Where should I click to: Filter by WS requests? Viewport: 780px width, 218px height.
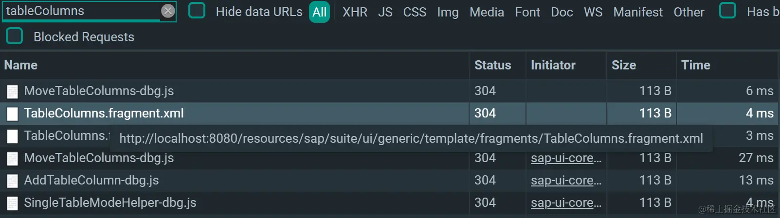pos(593,12)
